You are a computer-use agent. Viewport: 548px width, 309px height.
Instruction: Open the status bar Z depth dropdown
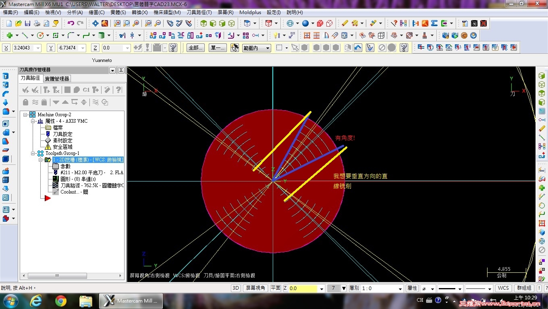[x=322, y=288]
